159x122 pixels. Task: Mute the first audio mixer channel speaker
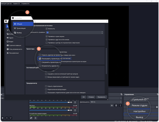(71, 102)
